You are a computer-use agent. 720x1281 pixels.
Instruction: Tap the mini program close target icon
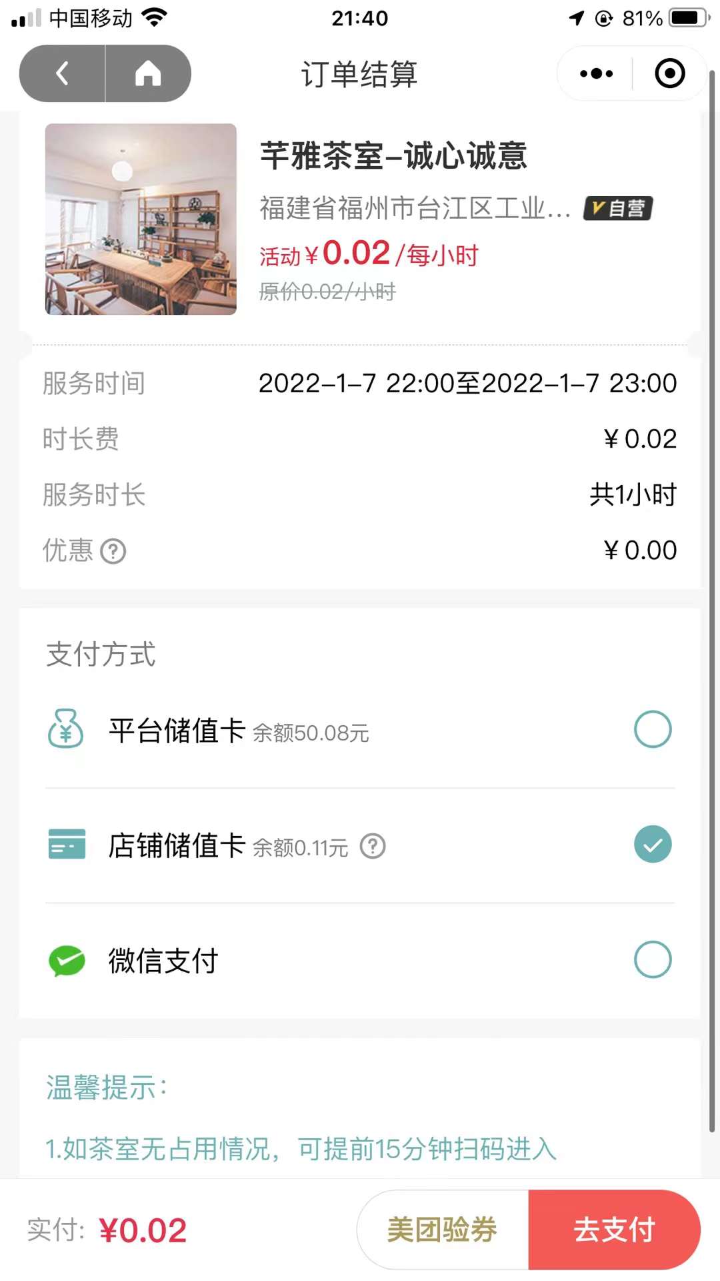point(669,73)
